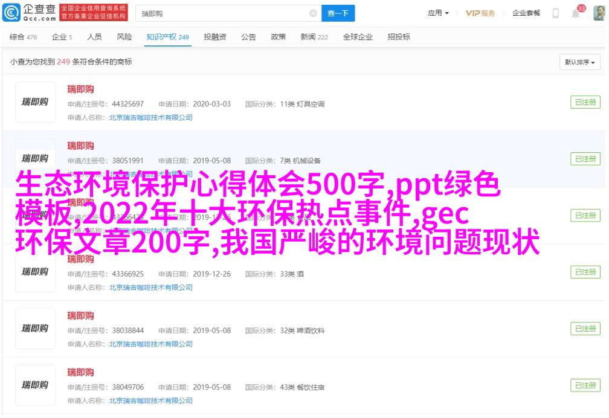The image size is (609, 418).
Task: Open applicant link for trademark 44325697
Action: [x=150, y=118]
